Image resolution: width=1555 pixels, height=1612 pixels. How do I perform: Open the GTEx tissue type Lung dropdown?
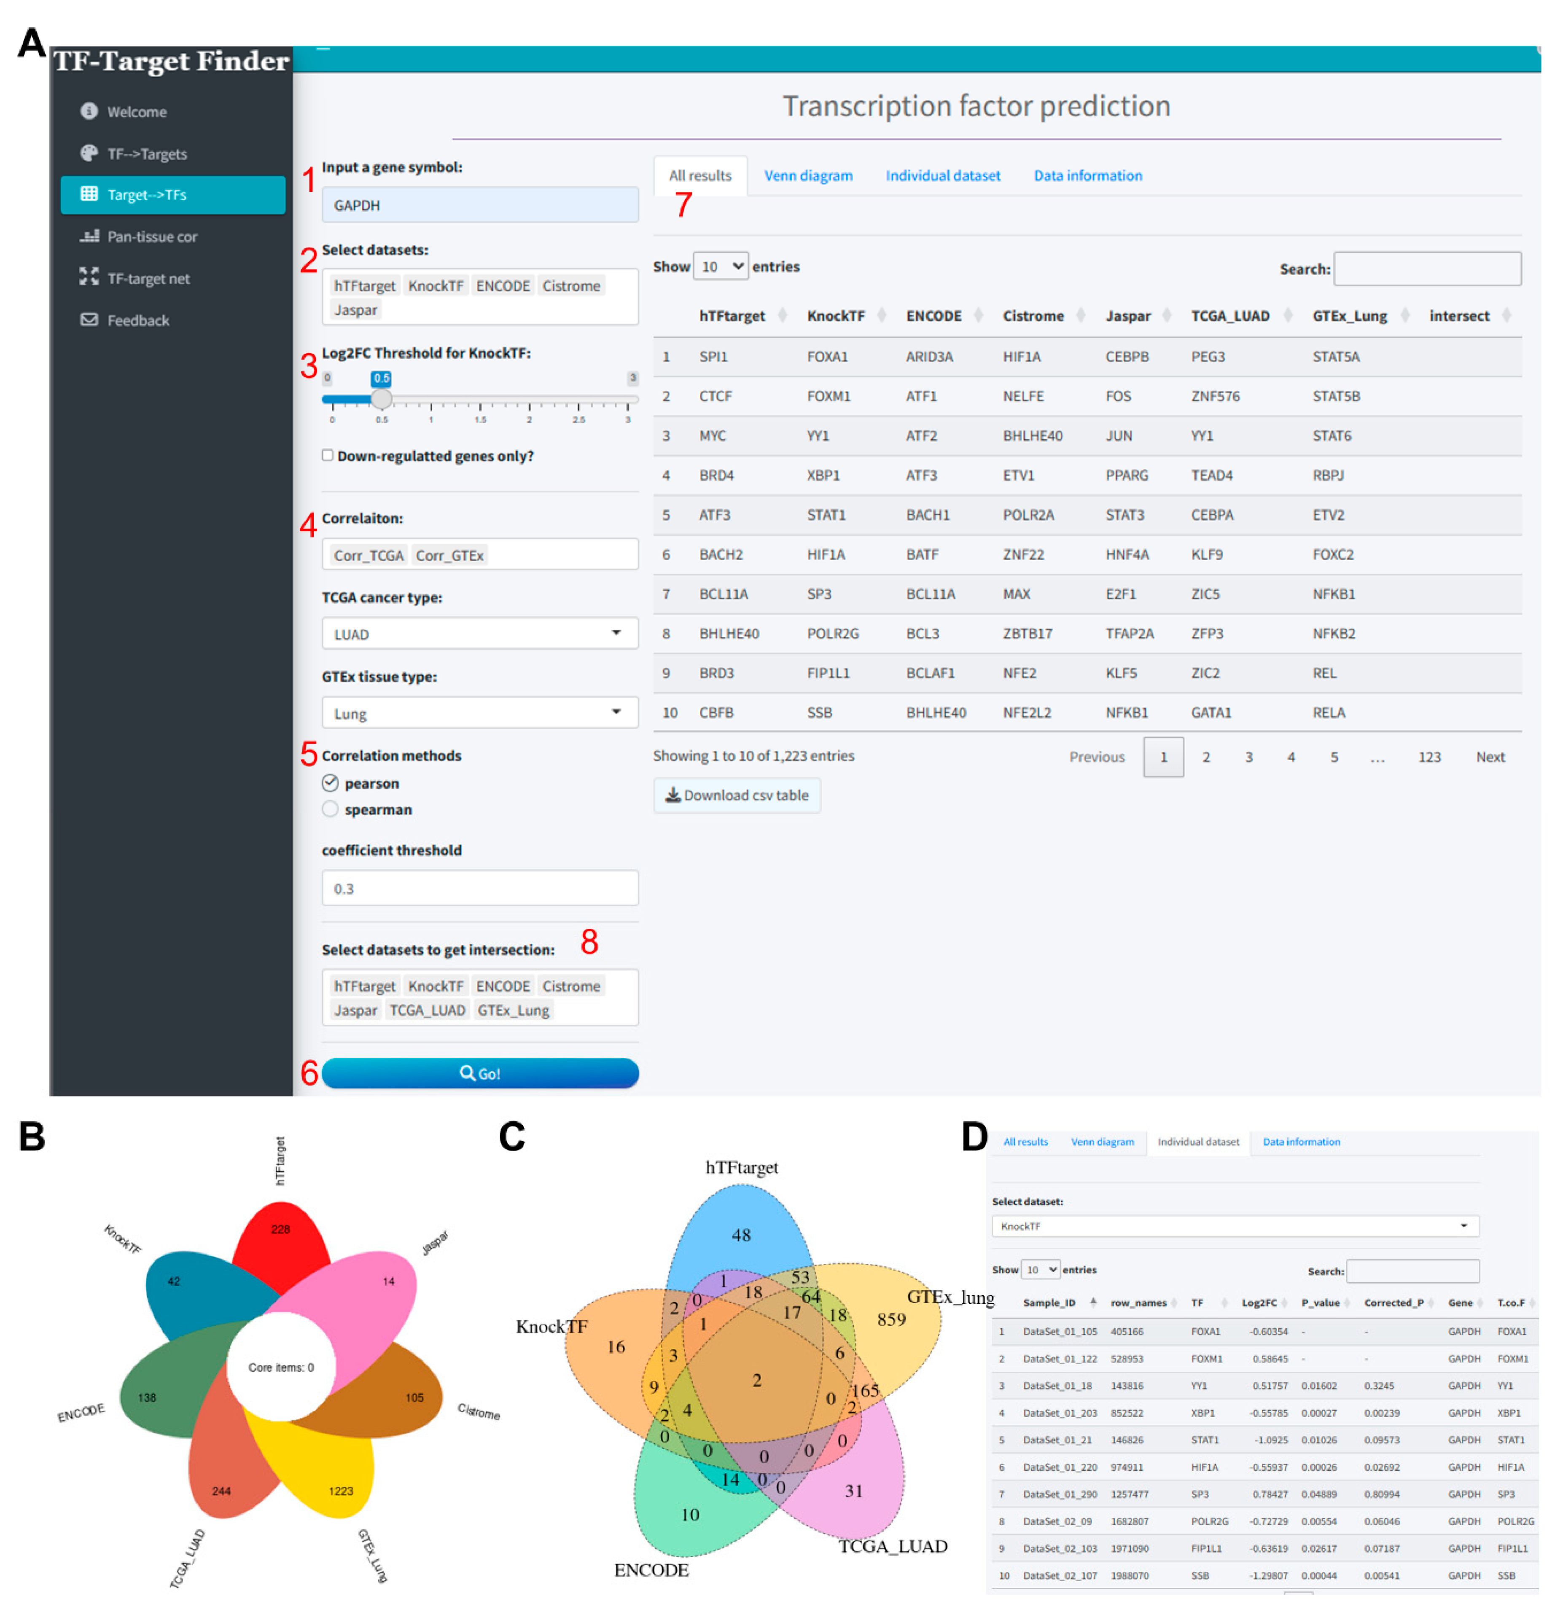480,713
